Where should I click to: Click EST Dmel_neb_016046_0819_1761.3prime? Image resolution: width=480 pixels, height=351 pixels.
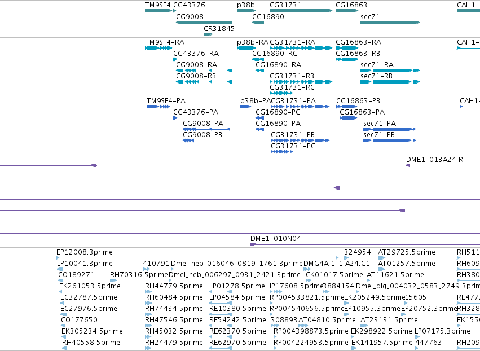coord(173,269)
